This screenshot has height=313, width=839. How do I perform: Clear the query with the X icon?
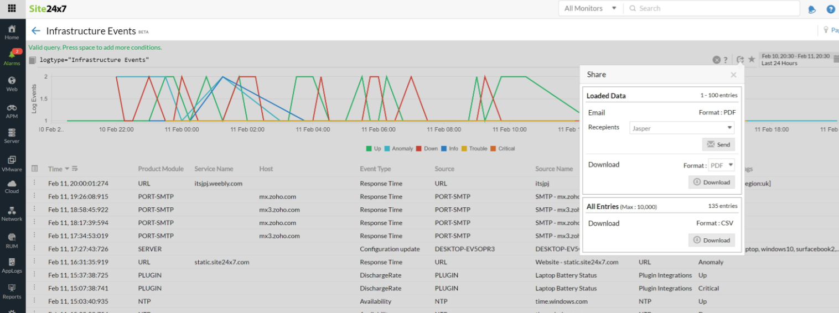(716, 60)
